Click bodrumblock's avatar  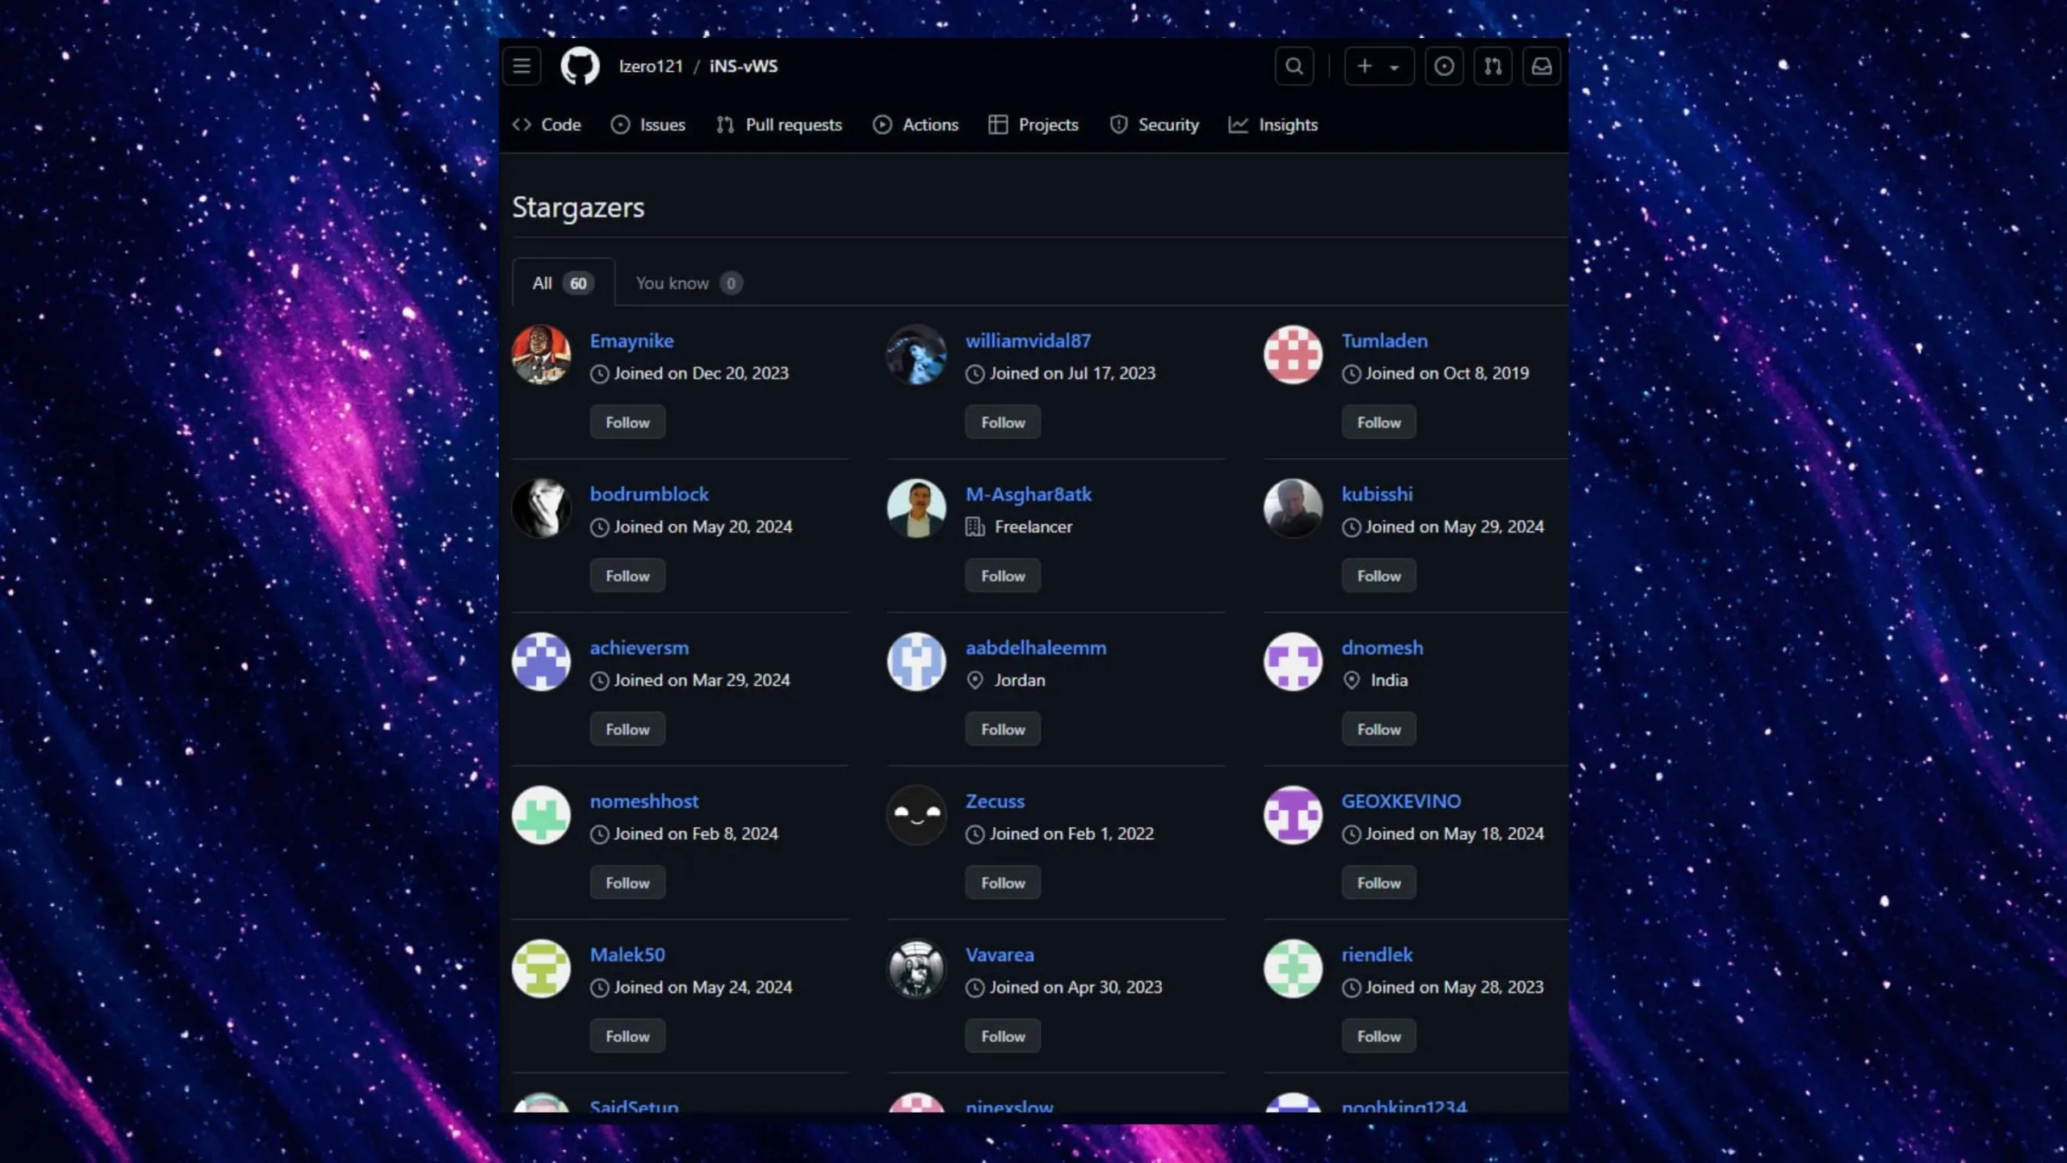tap(541, 508)
